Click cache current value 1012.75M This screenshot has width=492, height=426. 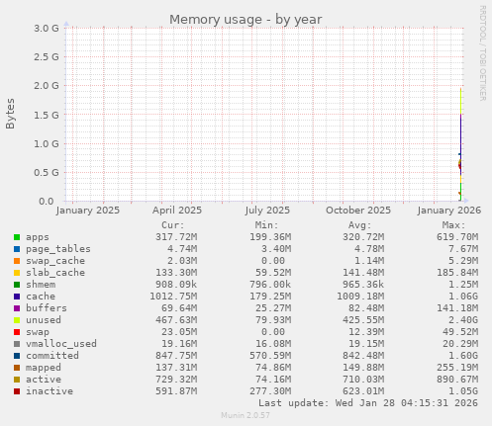pyautogui.click(x=173, y=297)
